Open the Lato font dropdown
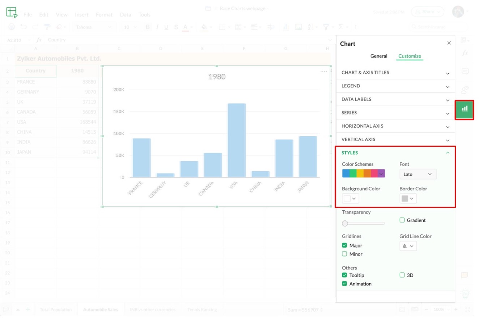Image resolution: width=479 pixels, height=323 pixels. pos(418,174)
